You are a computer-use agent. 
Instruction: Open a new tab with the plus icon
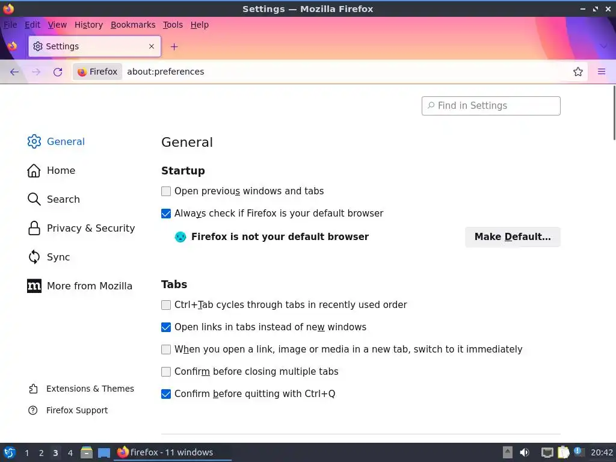pyautogui.click(x=174, y=47)
